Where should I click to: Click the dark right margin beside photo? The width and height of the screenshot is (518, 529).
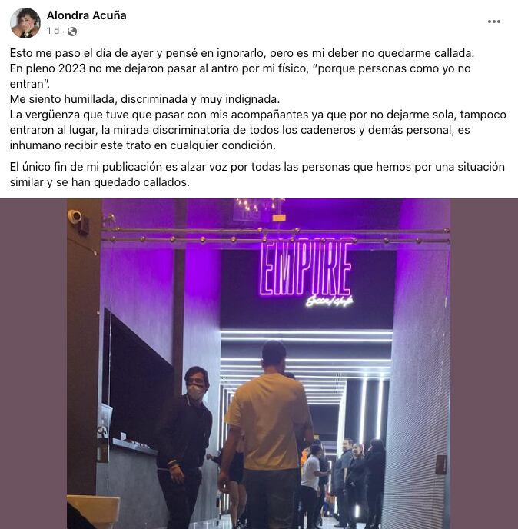(x=484, y=364)
